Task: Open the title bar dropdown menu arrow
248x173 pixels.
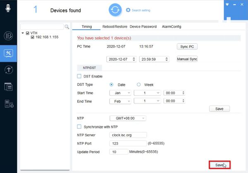Action: click(x=227, y=5)
